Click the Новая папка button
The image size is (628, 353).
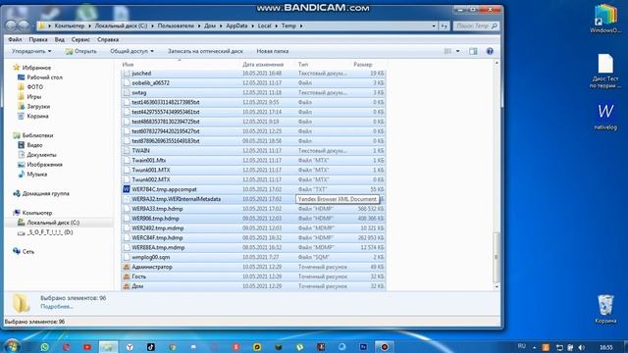[x=273, y=51]
